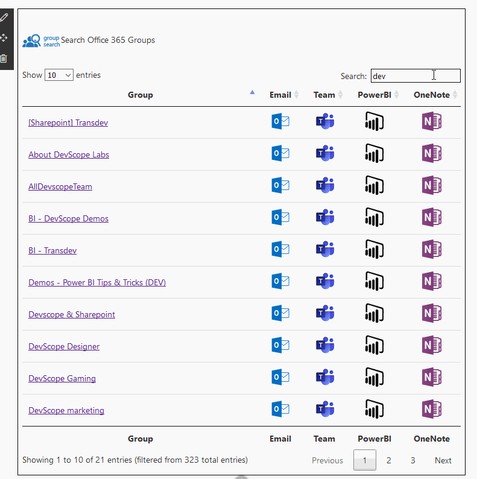Go to the Next page
Viewport: 477px width, 479px height.
pyautogui.click(x=443, y=460)
